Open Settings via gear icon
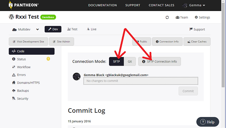 (196, 17)
